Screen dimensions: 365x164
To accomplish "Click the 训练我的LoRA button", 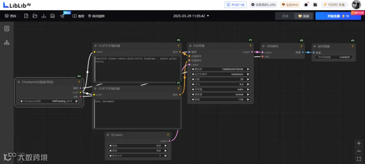I will pos(263,4).
